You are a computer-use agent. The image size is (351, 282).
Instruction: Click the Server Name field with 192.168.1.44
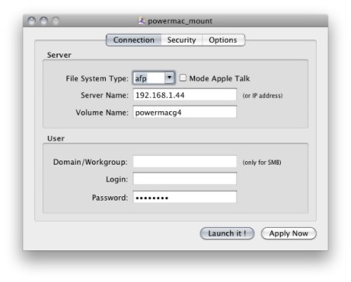[185, 95]
